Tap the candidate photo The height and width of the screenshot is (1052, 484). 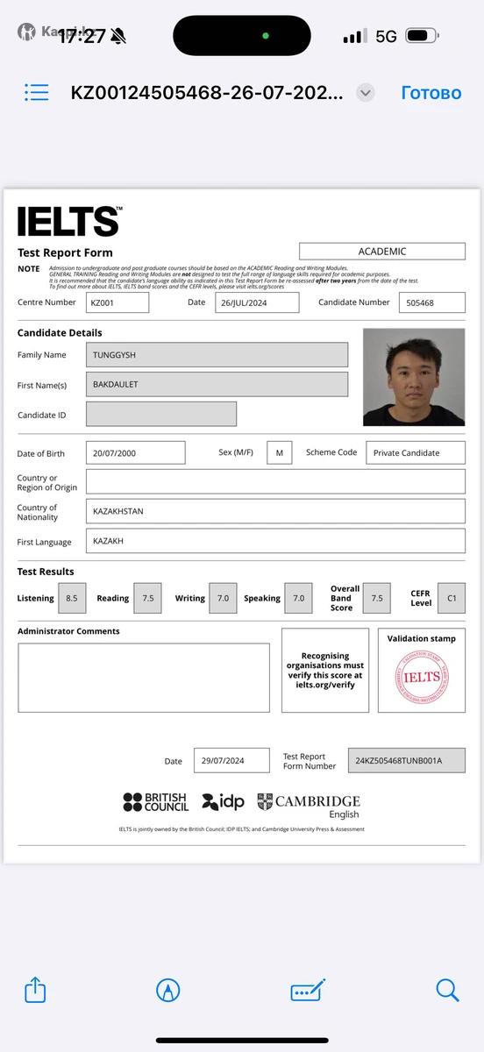point(414,377)
